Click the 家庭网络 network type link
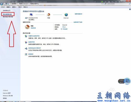The width and height of the screenshot is (131, 102). click(33, 28)
